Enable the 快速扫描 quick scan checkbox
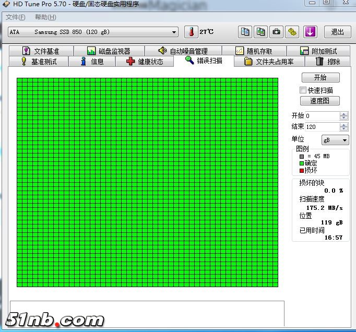The image size is (356, 332). [x=303, y=90]
